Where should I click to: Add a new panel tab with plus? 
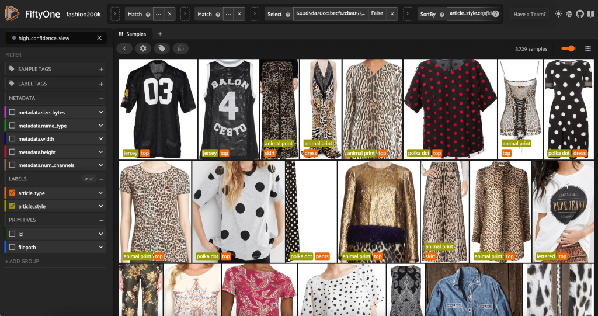coord(160,34)
